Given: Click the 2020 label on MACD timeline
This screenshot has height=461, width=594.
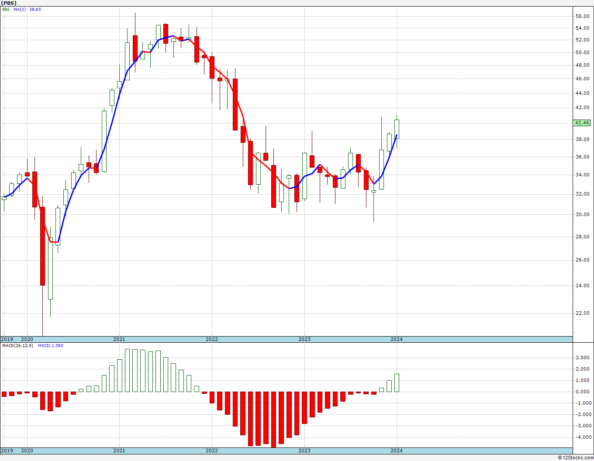Looking at the screenshot, I should click(27, 451).
